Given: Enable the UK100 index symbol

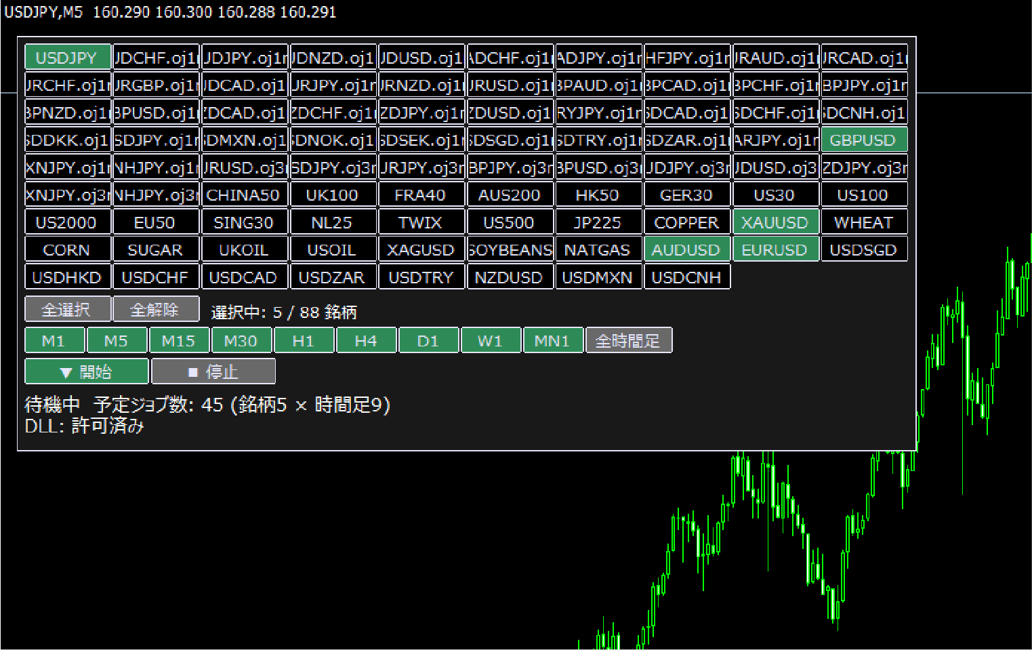Looking at the screenshot, I should [333, 195].
